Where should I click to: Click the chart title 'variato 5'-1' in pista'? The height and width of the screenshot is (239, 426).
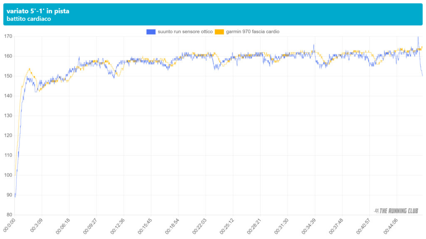click(x=38, y=11)
